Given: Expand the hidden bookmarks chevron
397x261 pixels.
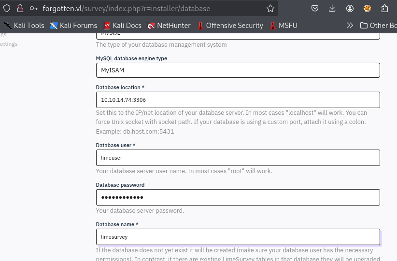Looking at the screenshot, I should tap(350, 26).
